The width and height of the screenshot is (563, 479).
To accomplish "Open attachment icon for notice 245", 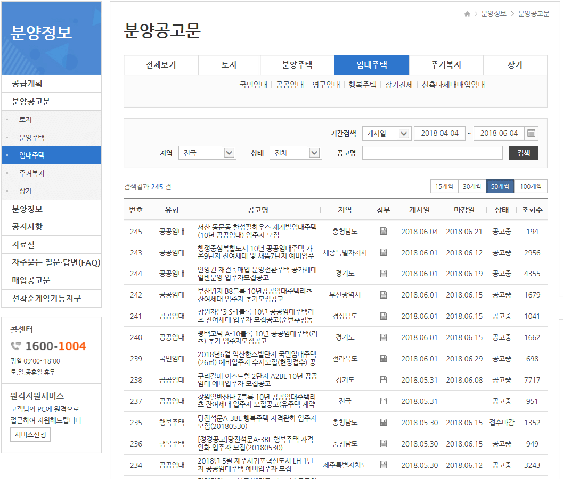I will tap(384, 231).
